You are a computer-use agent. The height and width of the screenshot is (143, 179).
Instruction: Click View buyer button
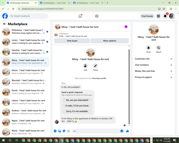click(72, 41)
